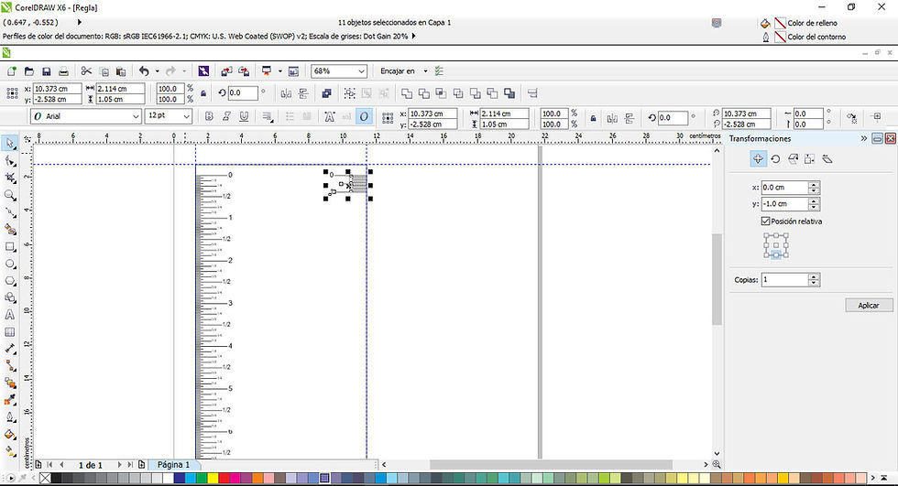The height and width of the screenshot is (486, 898).
Task: Select the Color Eyedropper tool
Action: pyautogui.click(x=10, y=400)
